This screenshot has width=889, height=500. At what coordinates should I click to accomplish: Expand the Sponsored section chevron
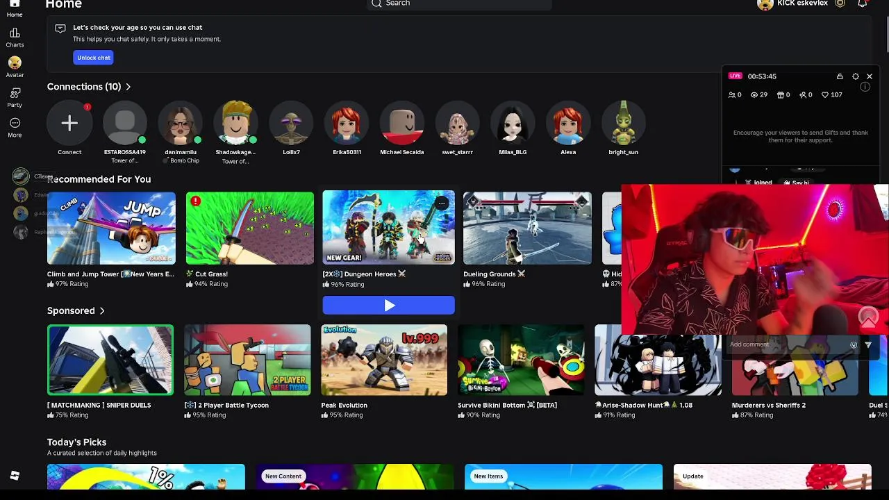point(102,311)
